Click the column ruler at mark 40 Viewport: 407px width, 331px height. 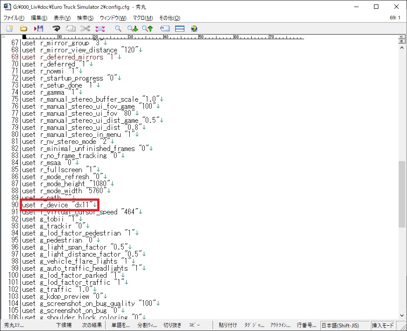(165, 37)
